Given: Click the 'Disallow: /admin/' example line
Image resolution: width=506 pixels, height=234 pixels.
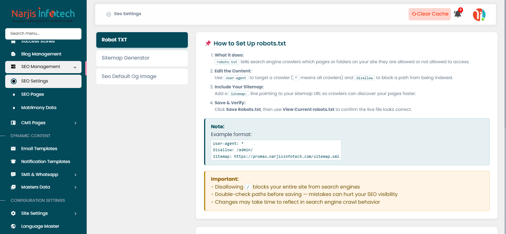Looking at the screenshot, I should click(x=233, y=150).
